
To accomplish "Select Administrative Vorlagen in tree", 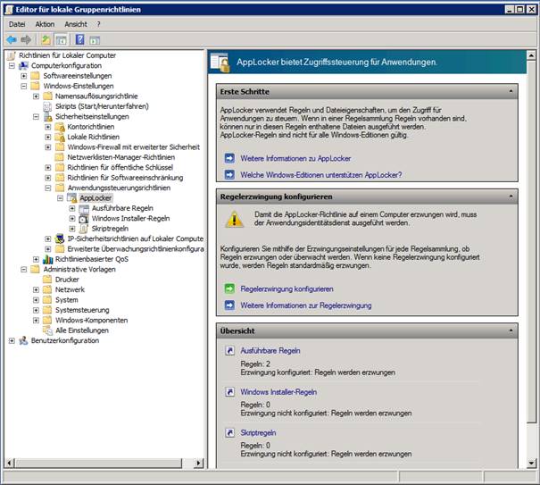I will tap(79, 269).
